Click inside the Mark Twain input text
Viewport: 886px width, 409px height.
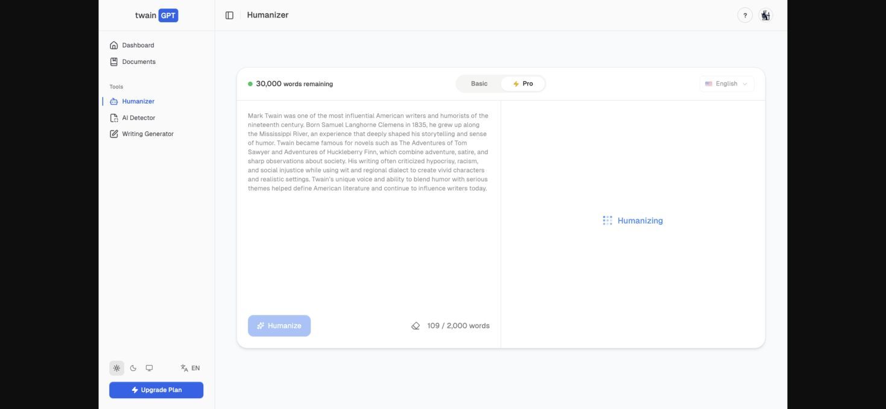(x=368, y=152)
